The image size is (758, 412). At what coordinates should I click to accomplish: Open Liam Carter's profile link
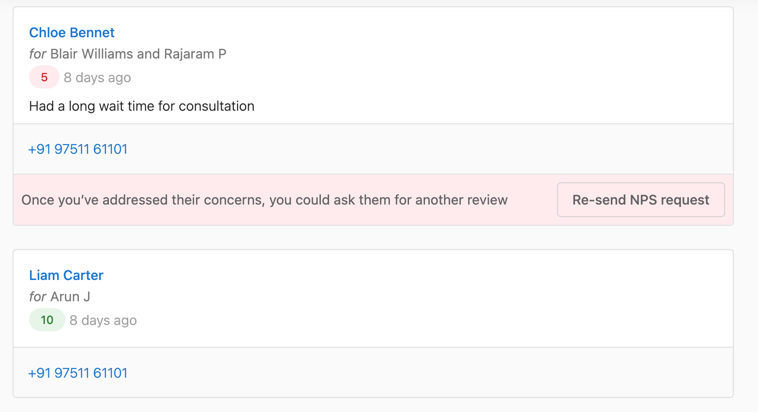66,275
